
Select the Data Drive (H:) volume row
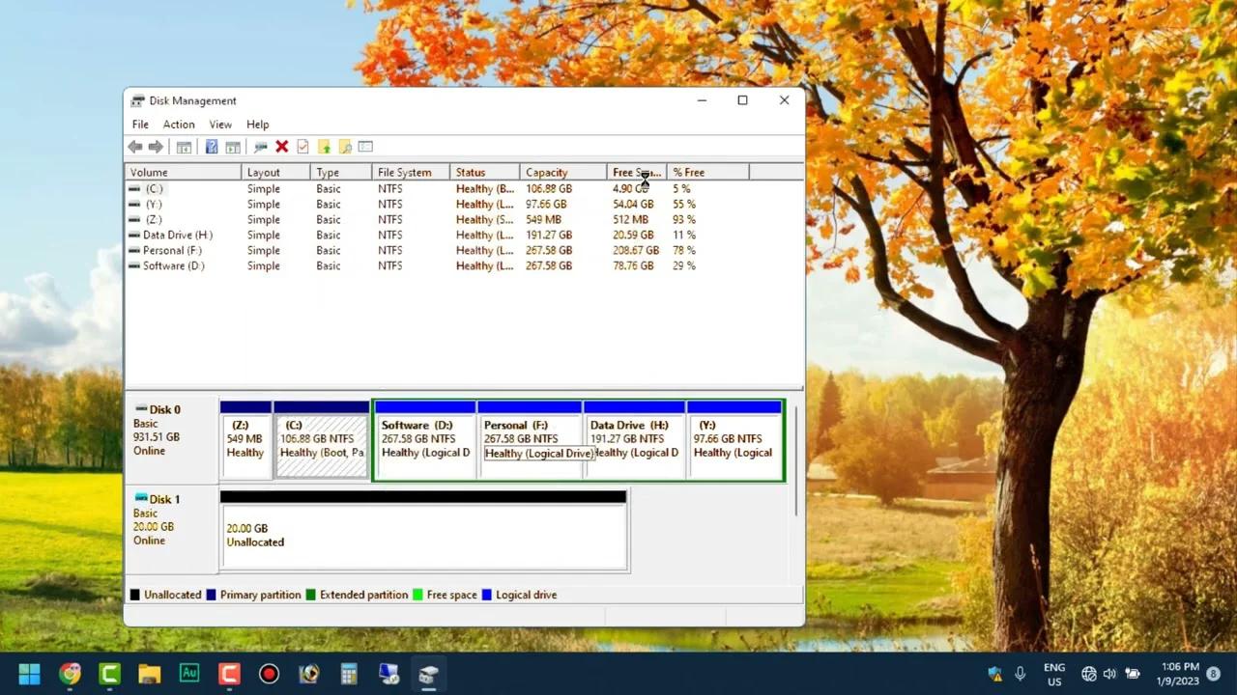coord(177,235)
